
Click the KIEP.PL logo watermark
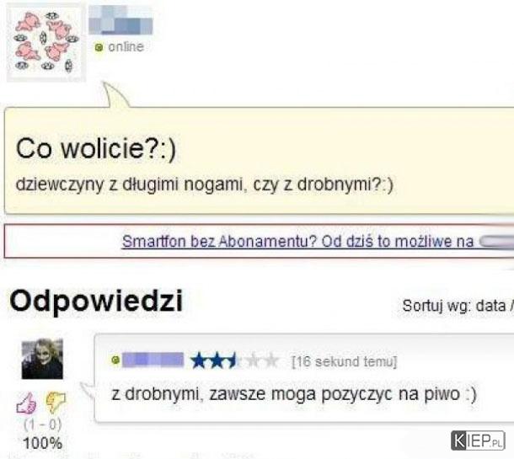pos(478,440)
